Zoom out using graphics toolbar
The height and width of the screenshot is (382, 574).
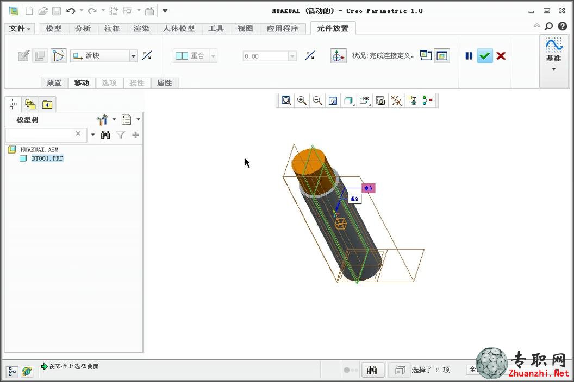(x=317, y=100)
